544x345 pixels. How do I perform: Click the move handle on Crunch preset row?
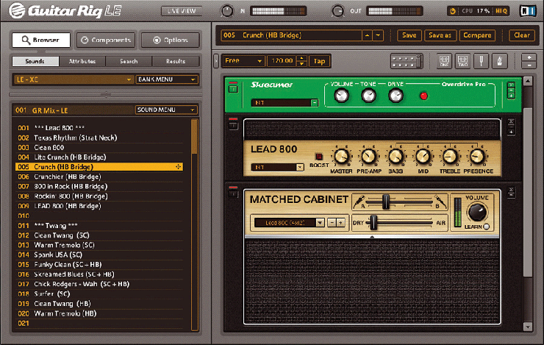pyautogui.click(x=178, y=167)
